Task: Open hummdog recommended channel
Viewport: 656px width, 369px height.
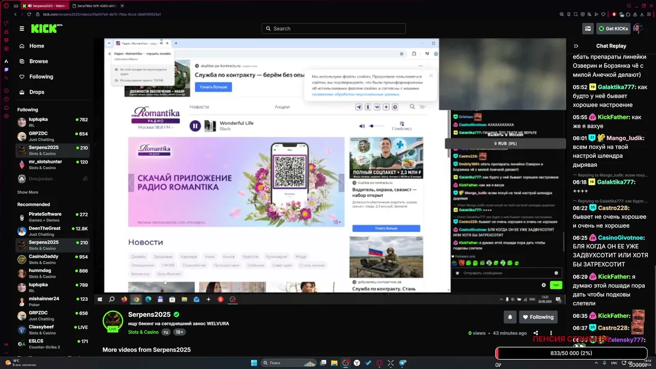Action: [x=53, y=273]
